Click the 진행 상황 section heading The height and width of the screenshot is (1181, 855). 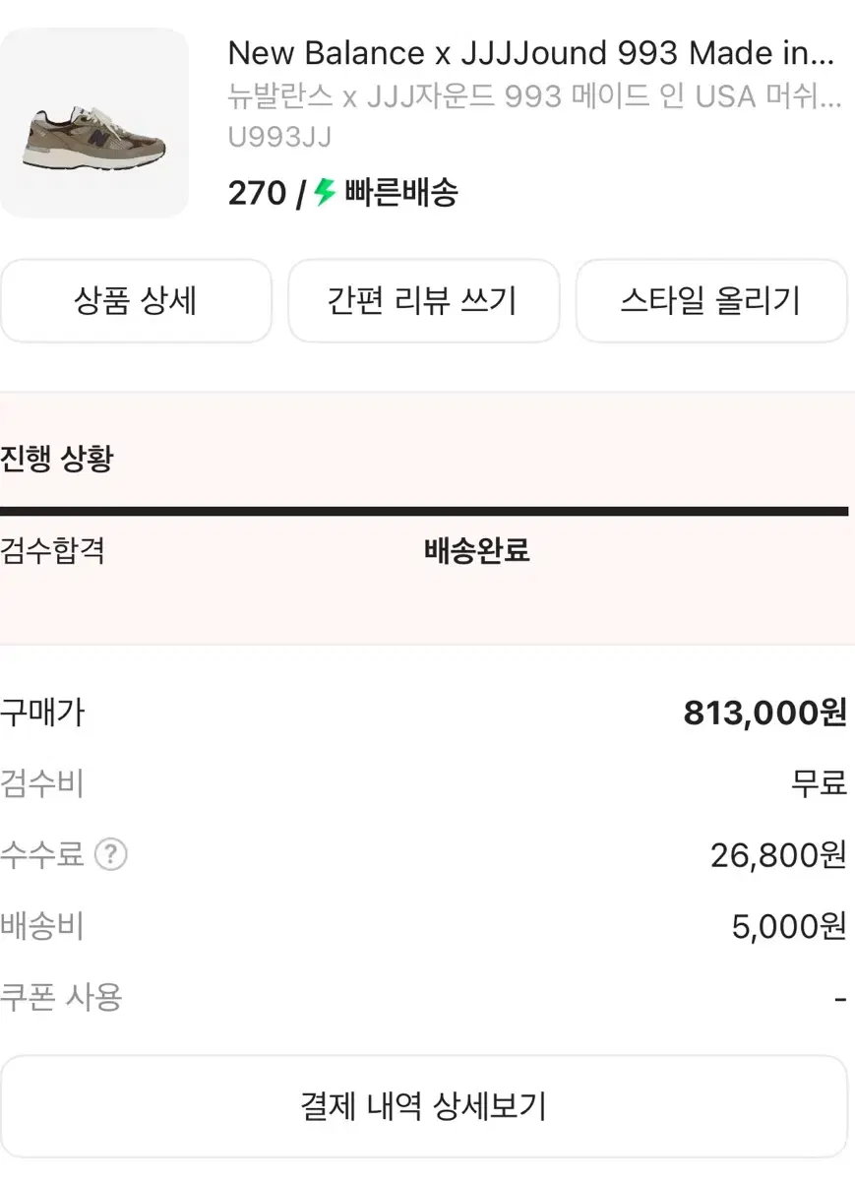[57, 459]
